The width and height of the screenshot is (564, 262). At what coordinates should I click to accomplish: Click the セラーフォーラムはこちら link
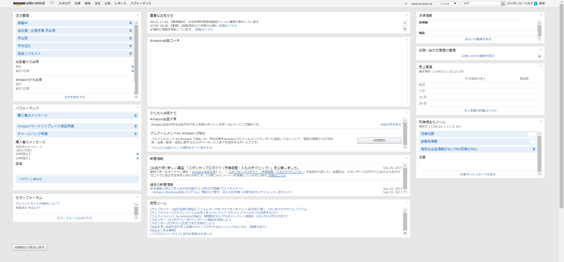pos(75,218)
